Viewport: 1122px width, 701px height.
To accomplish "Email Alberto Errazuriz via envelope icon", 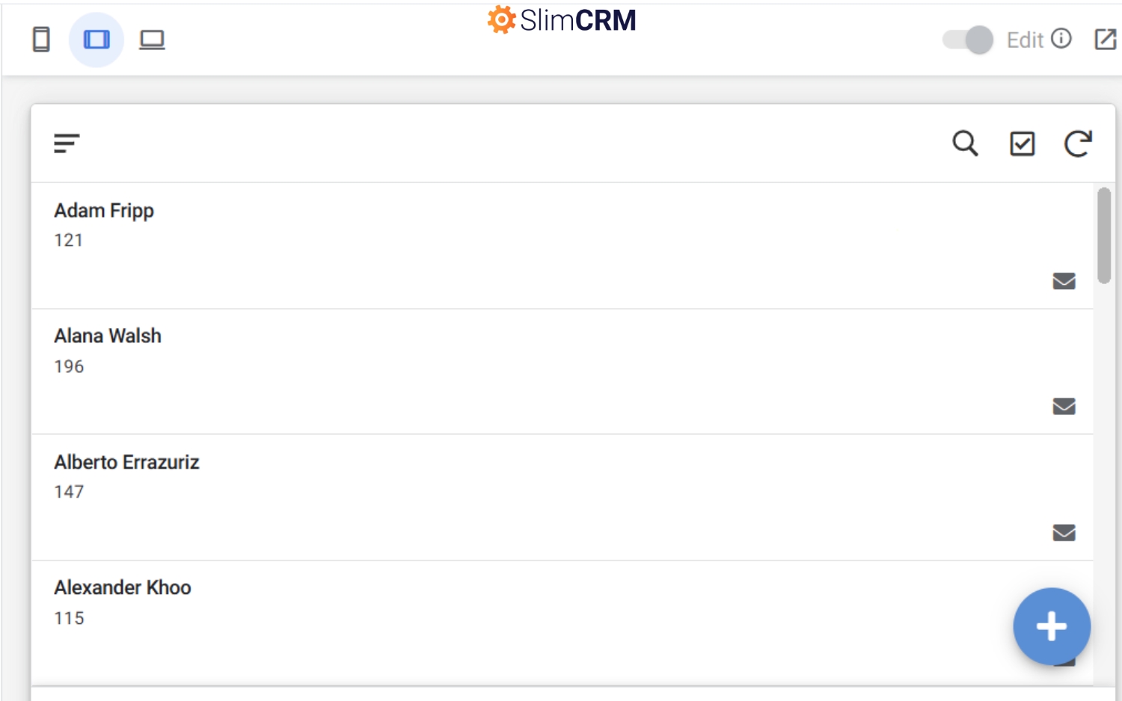I will point(1064,533).
